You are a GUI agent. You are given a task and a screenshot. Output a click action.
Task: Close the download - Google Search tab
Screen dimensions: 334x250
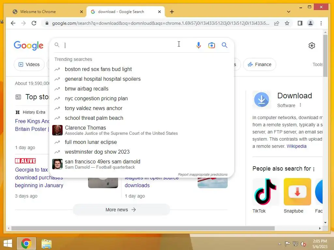pyautogui.click(x=159, y=12)
